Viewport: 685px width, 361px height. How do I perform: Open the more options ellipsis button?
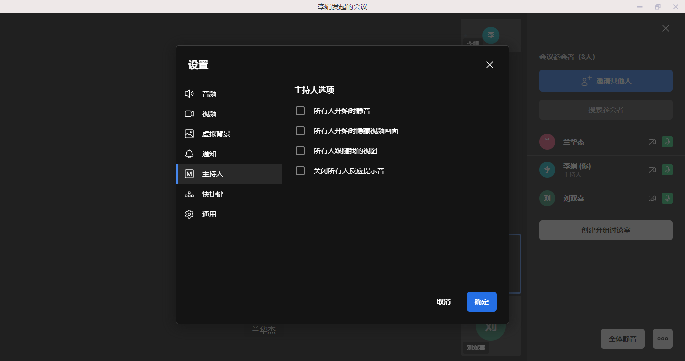(x=662, y=339)
